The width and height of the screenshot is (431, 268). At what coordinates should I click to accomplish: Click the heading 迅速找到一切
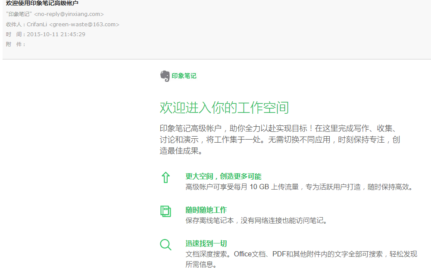pos(206,243)
